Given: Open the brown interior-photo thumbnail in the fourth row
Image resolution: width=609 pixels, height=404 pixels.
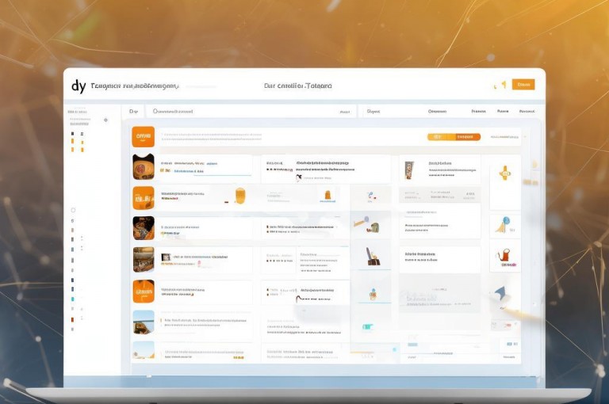Looking at the screenshot, I should (x=144, y=260).
